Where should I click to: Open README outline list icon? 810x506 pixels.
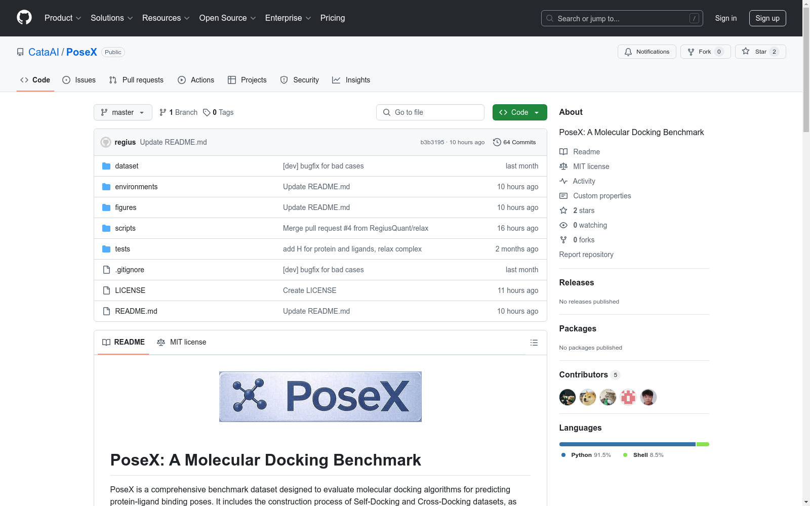[534, 343]
